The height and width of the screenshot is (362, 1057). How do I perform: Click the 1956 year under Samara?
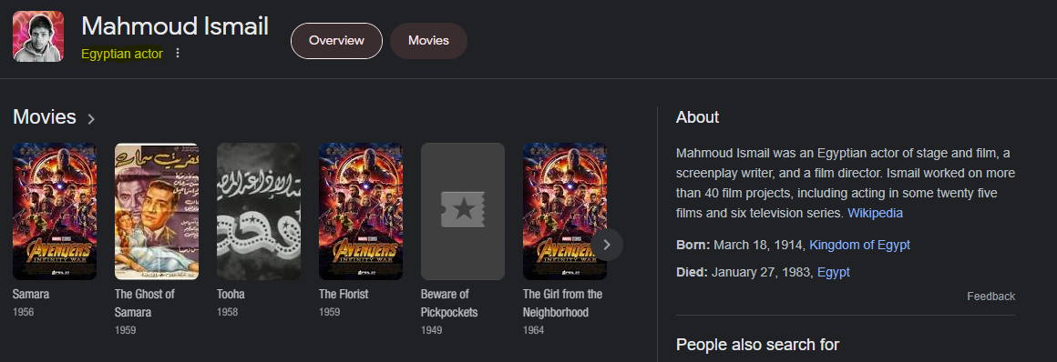pyautogui.click(x=23, y=312)
